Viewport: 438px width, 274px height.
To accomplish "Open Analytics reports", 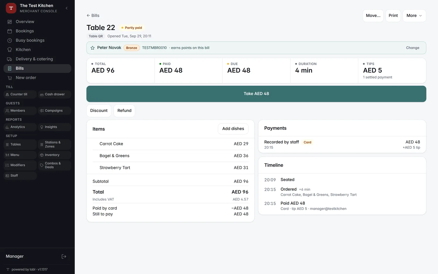I will [20, 127].
